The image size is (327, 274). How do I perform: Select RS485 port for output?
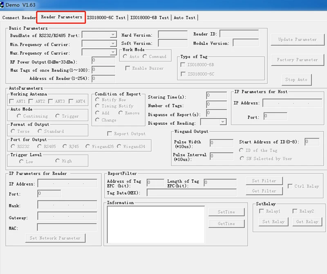pyautogui.click(x=39, y=146)
